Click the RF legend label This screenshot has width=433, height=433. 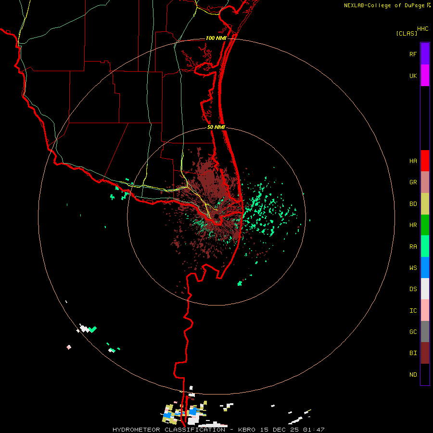pyautogui.click(x=413, y=54)
